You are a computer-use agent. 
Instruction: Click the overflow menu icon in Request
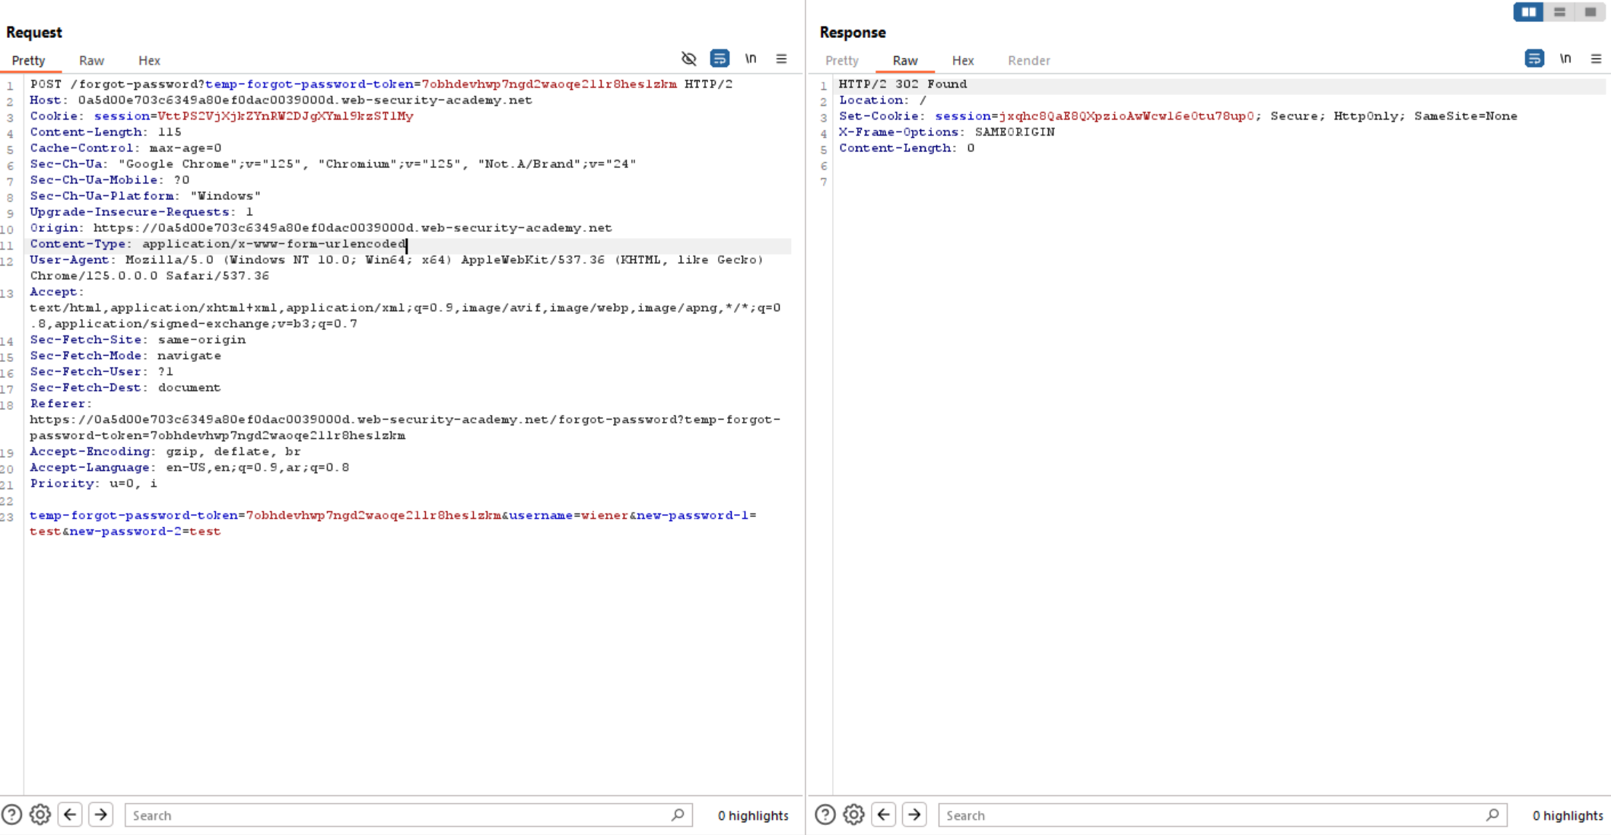coord(780,59)
